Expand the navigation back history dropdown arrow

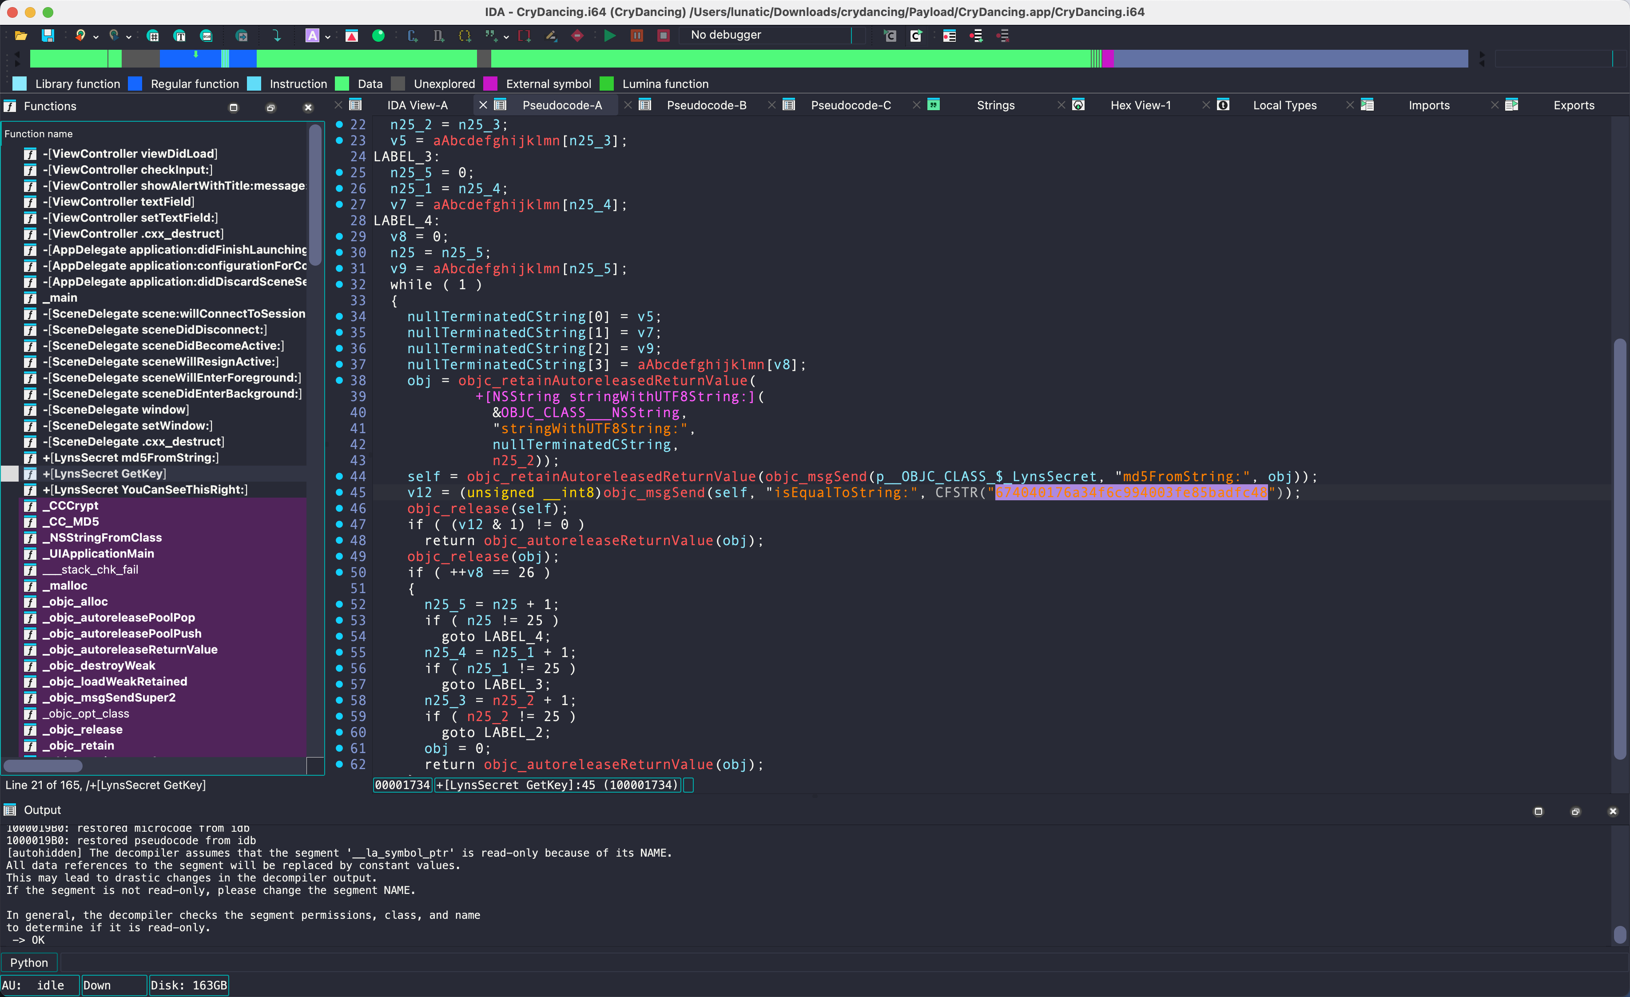[96, 37]
